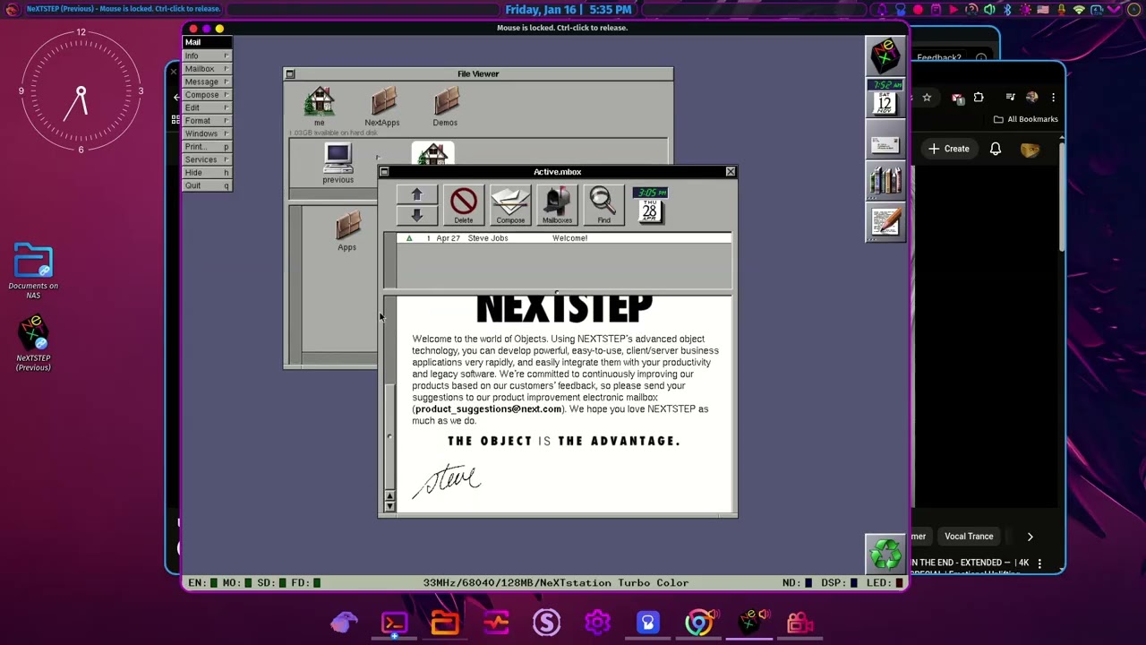The height and width of the screenshot is (645, 1146).
Task: Click the top panel date and time
Action: [569, 10]
